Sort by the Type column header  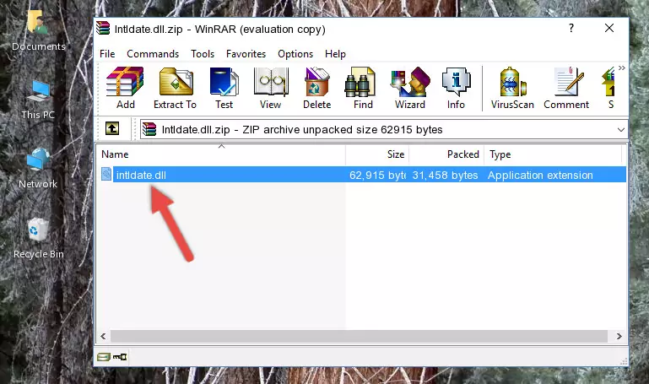tap(553, 154)
